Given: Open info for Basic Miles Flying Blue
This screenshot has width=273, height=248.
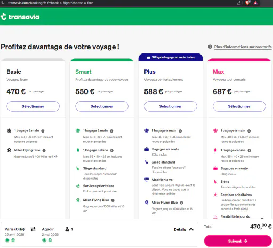Looking at the screenshot, I should pos(44,150).
